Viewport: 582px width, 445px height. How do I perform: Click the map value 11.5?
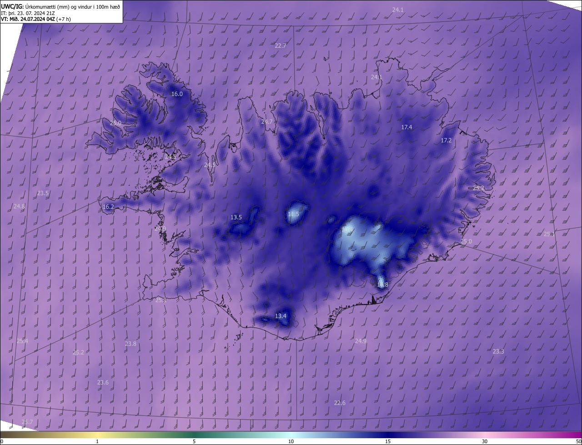point(293,214)
